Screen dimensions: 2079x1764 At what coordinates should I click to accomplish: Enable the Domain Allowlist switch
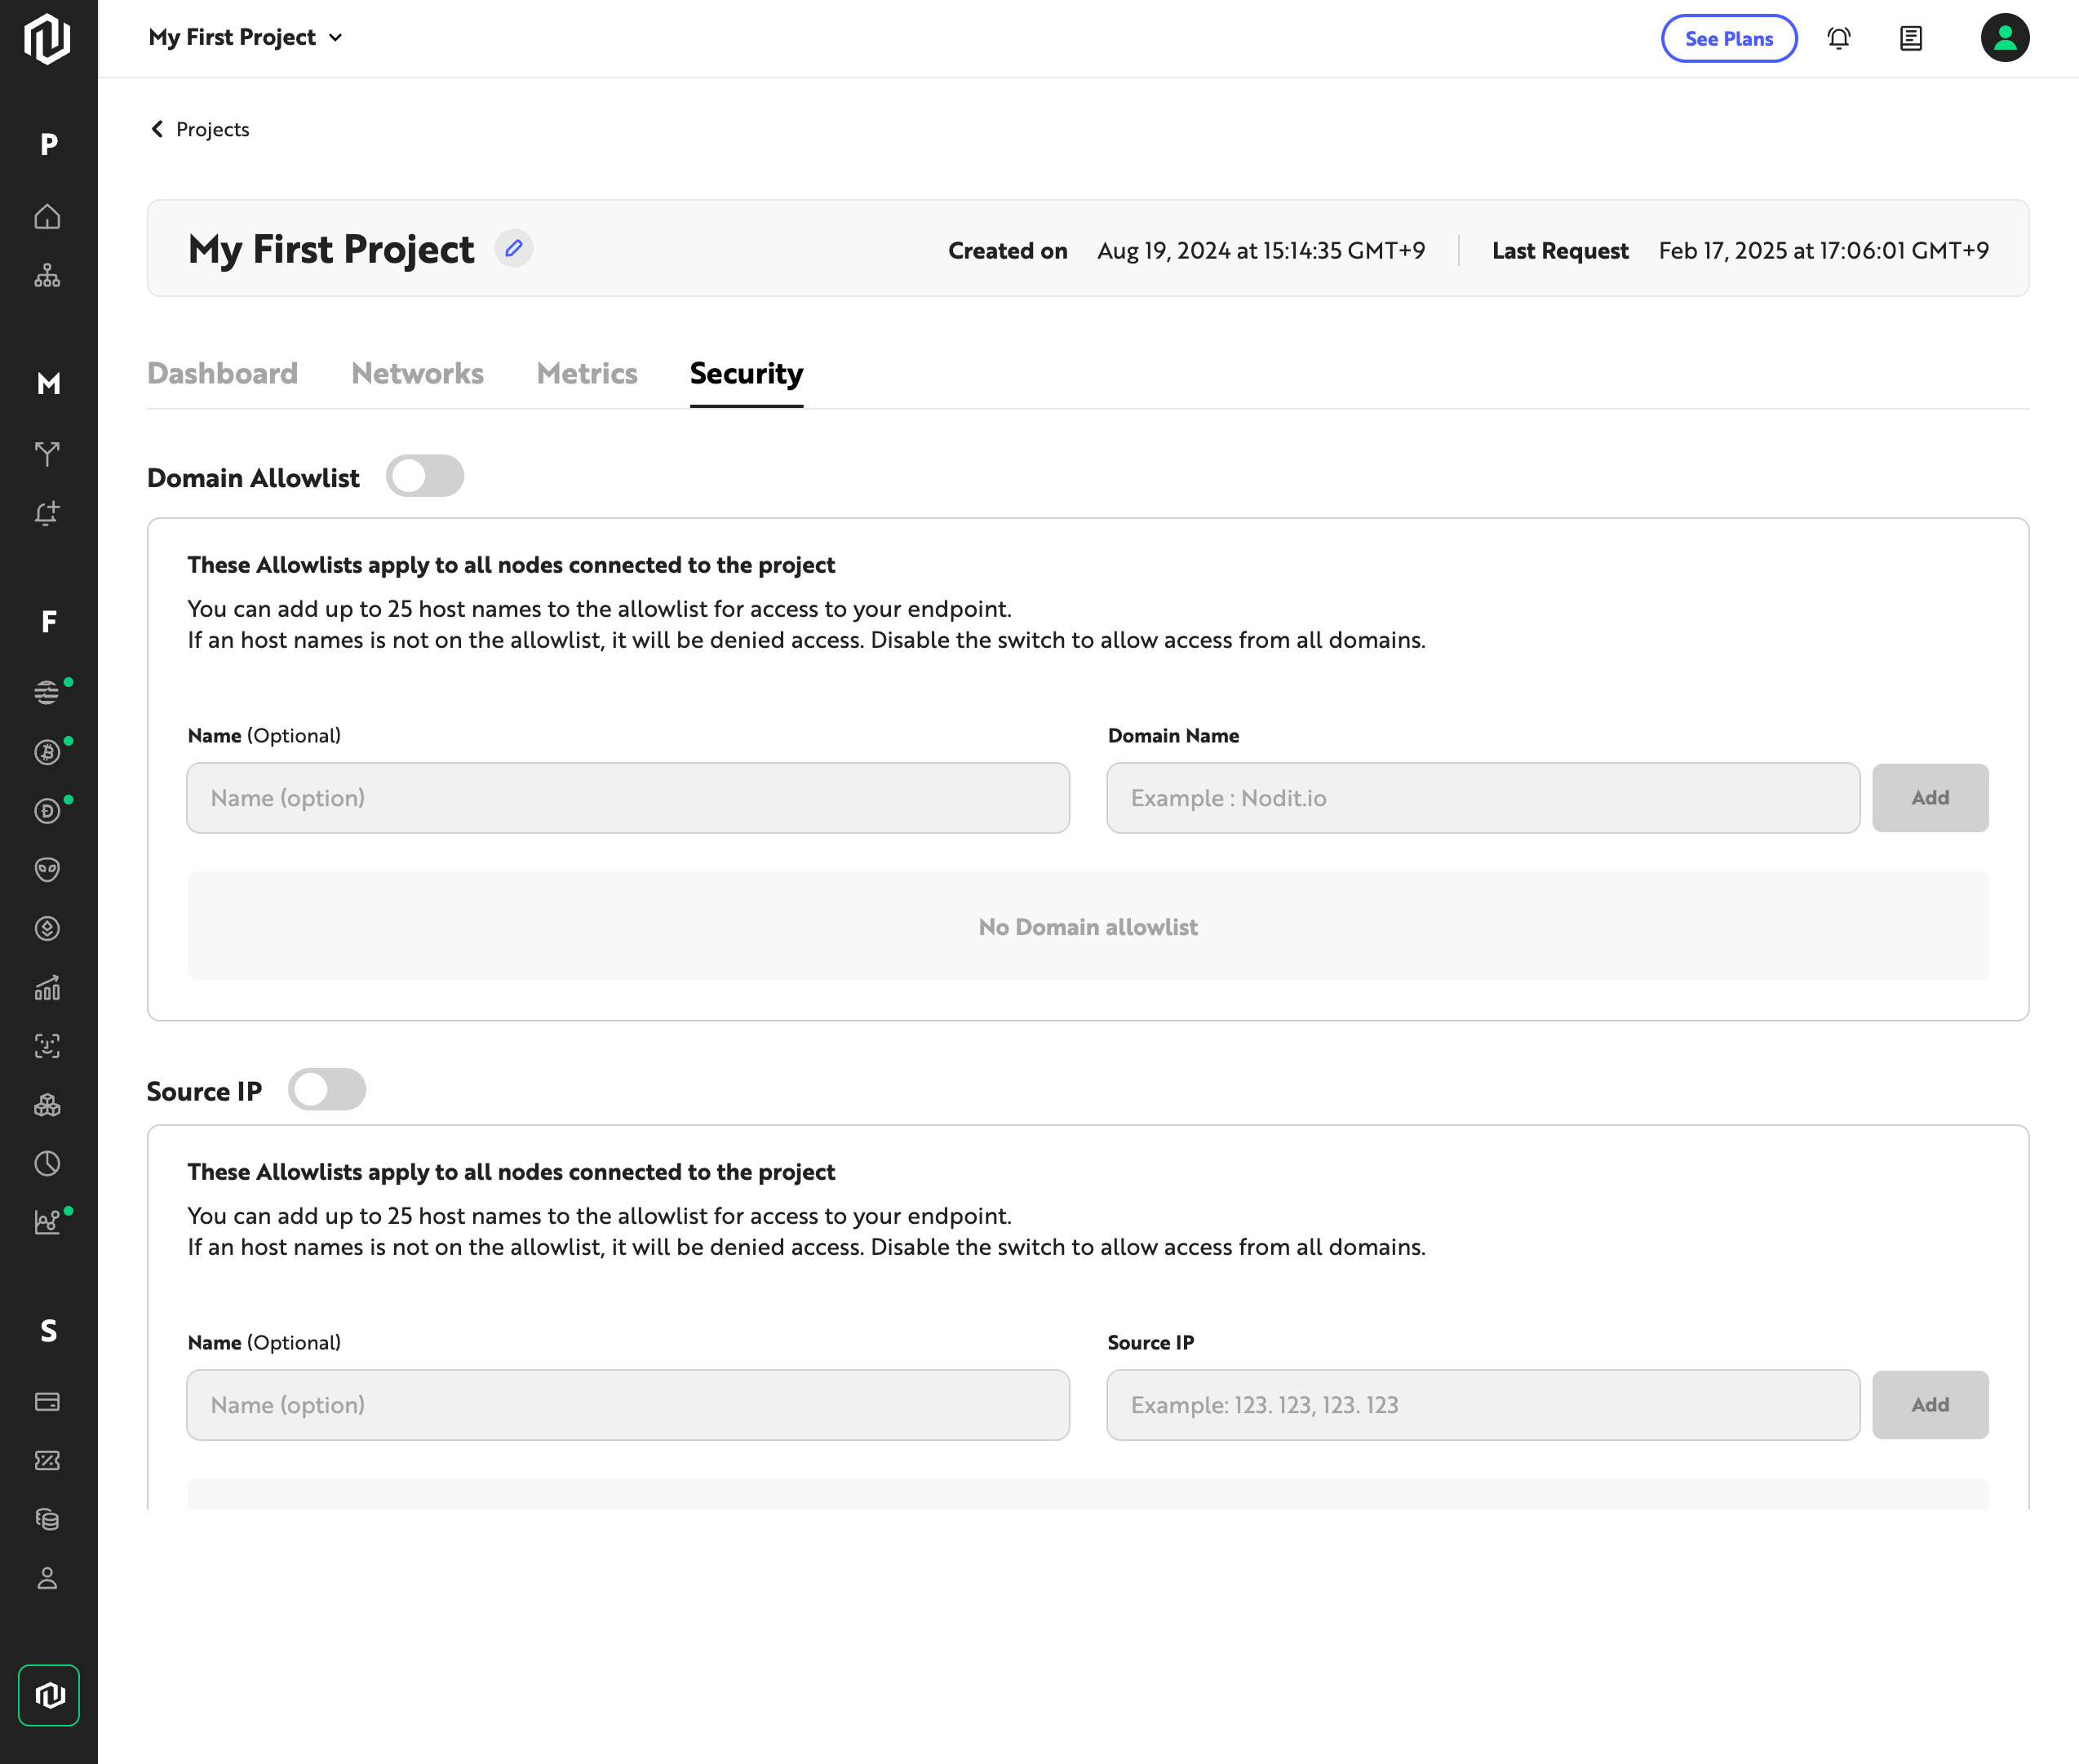(x=425, y=476)
